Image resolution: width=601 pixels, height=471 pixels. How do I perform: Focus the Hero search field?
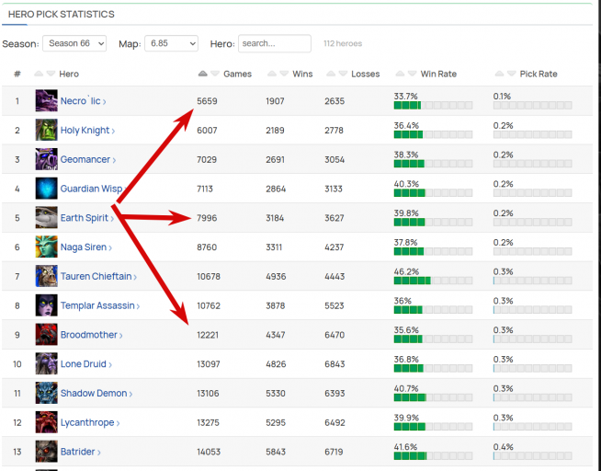click(x=275, y=43)
